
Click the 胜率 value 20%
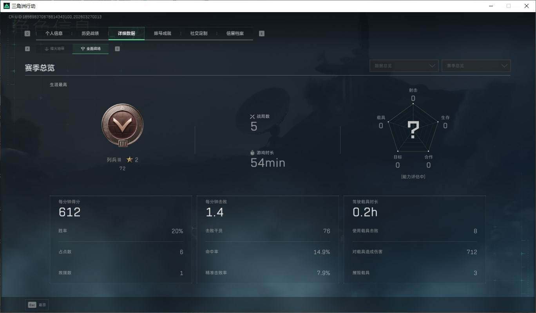click(x=177, y=231)
